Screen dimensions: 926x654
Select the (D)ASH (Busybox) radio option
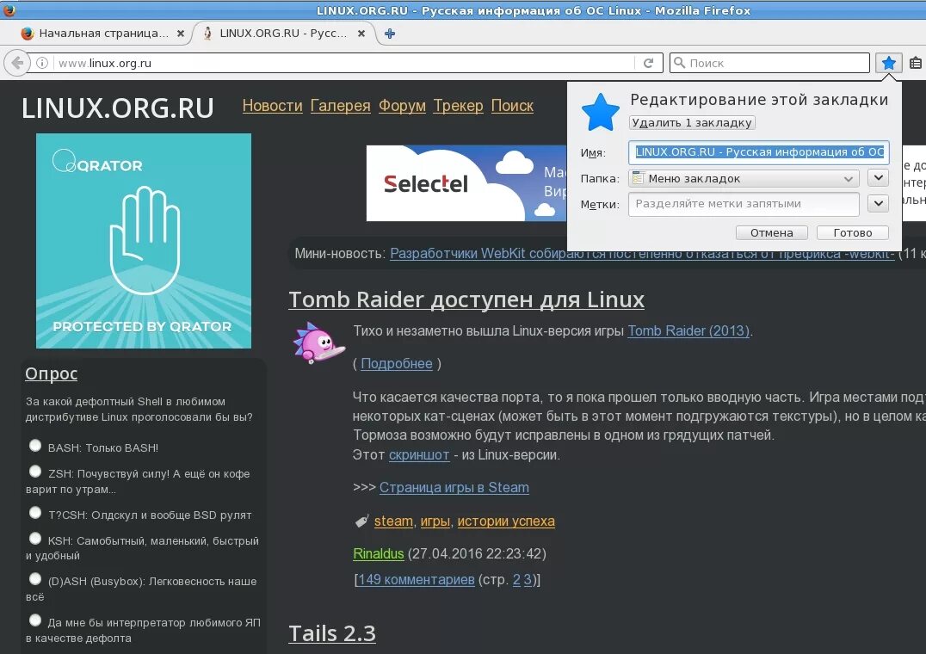(35, 578)
